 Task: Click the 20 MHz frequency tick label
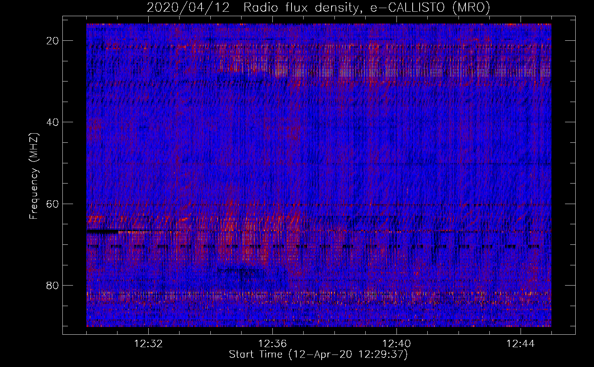52,41
